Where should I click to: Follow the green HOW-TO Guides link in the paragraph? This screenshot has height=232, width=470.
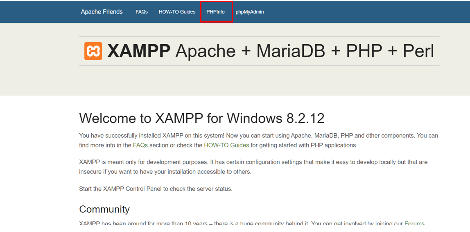[226, 145]
